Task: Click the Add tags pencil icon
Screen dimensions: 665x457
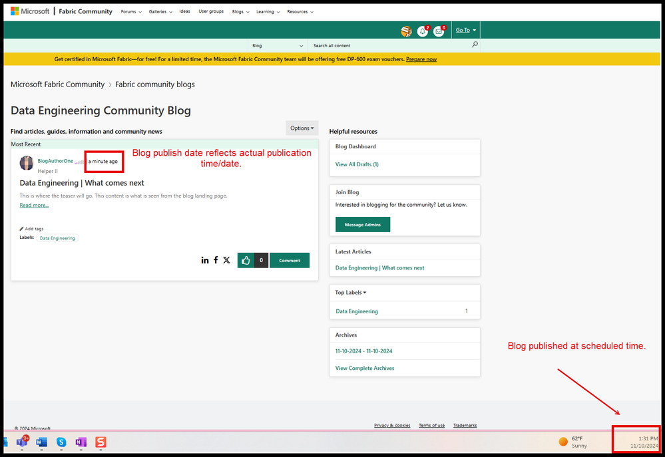Action: (21, 229)
